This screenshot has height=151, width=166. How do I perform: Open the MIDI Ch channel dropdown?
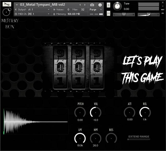48,14
